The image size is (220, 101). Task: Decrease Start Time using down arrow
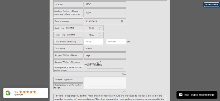[x=100, y=29]
